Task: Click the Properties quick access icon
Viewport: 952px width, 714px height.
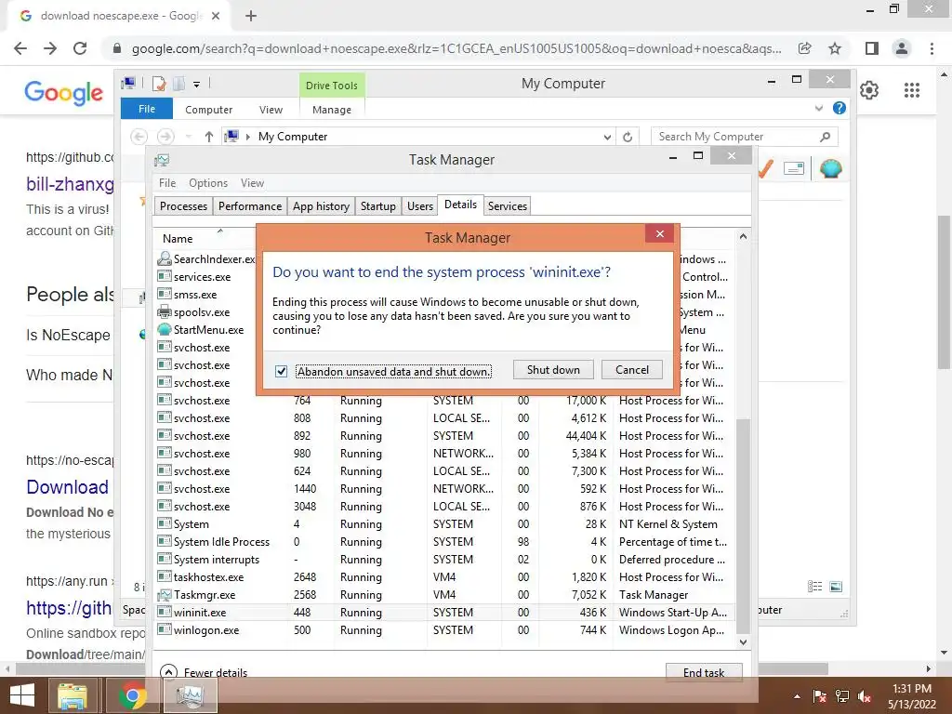Action: [x=159, y=84]
